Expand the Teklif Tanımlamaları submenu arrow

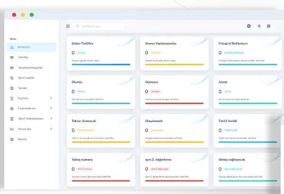pos(51,118)
